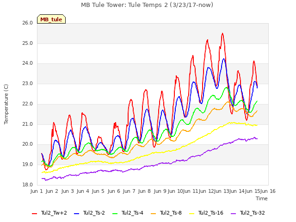Click the 18.0 y-axis tick label
The height and width of the screenshot is (222, 296).
(28, 185)
